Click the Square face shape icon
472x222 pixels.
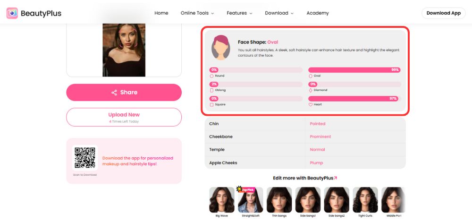211,104
